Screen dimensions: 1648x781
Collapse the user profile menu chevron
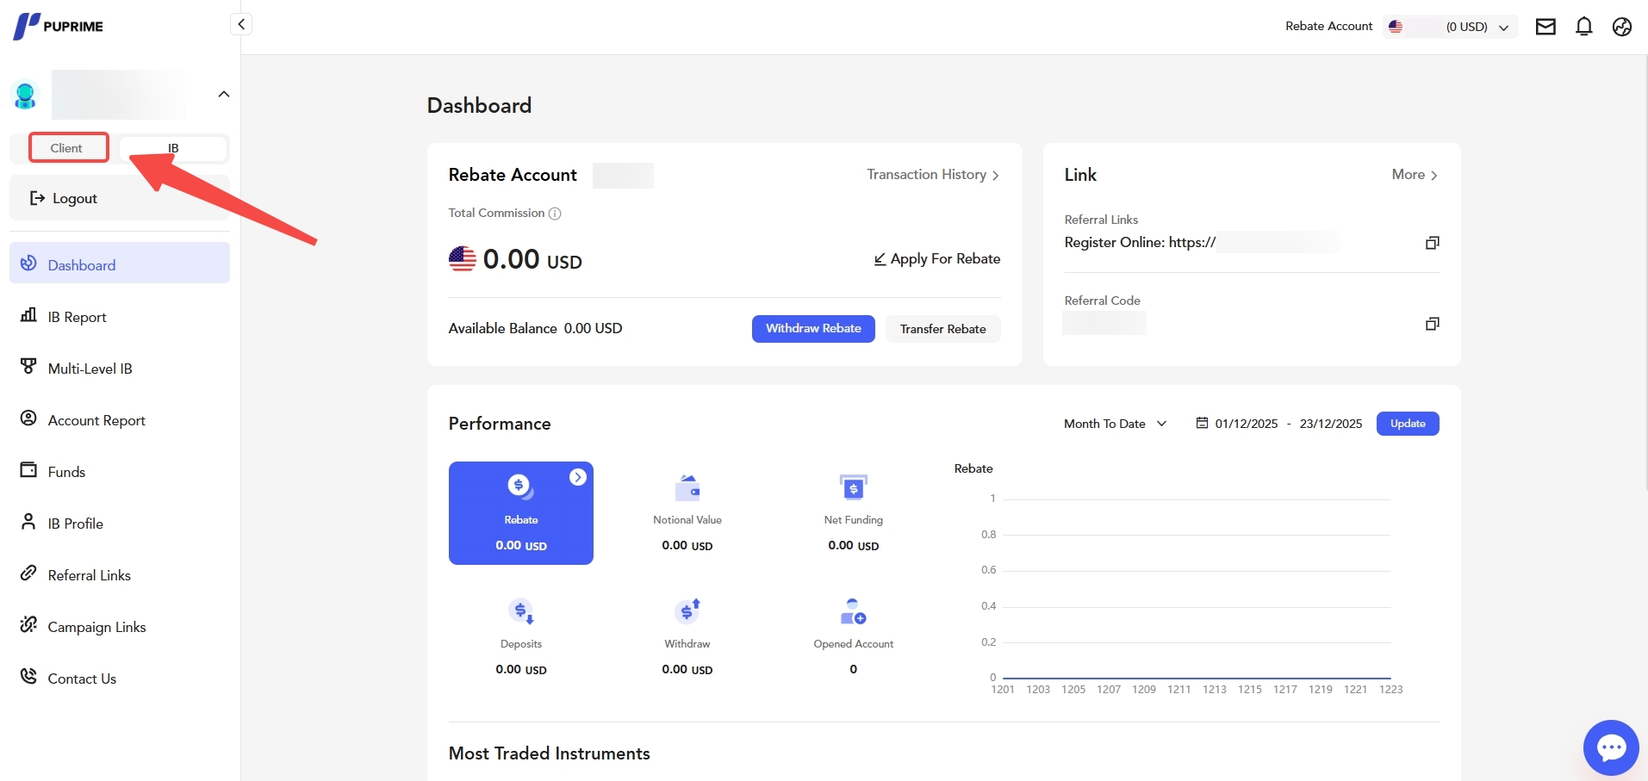[x=224, y=94]
